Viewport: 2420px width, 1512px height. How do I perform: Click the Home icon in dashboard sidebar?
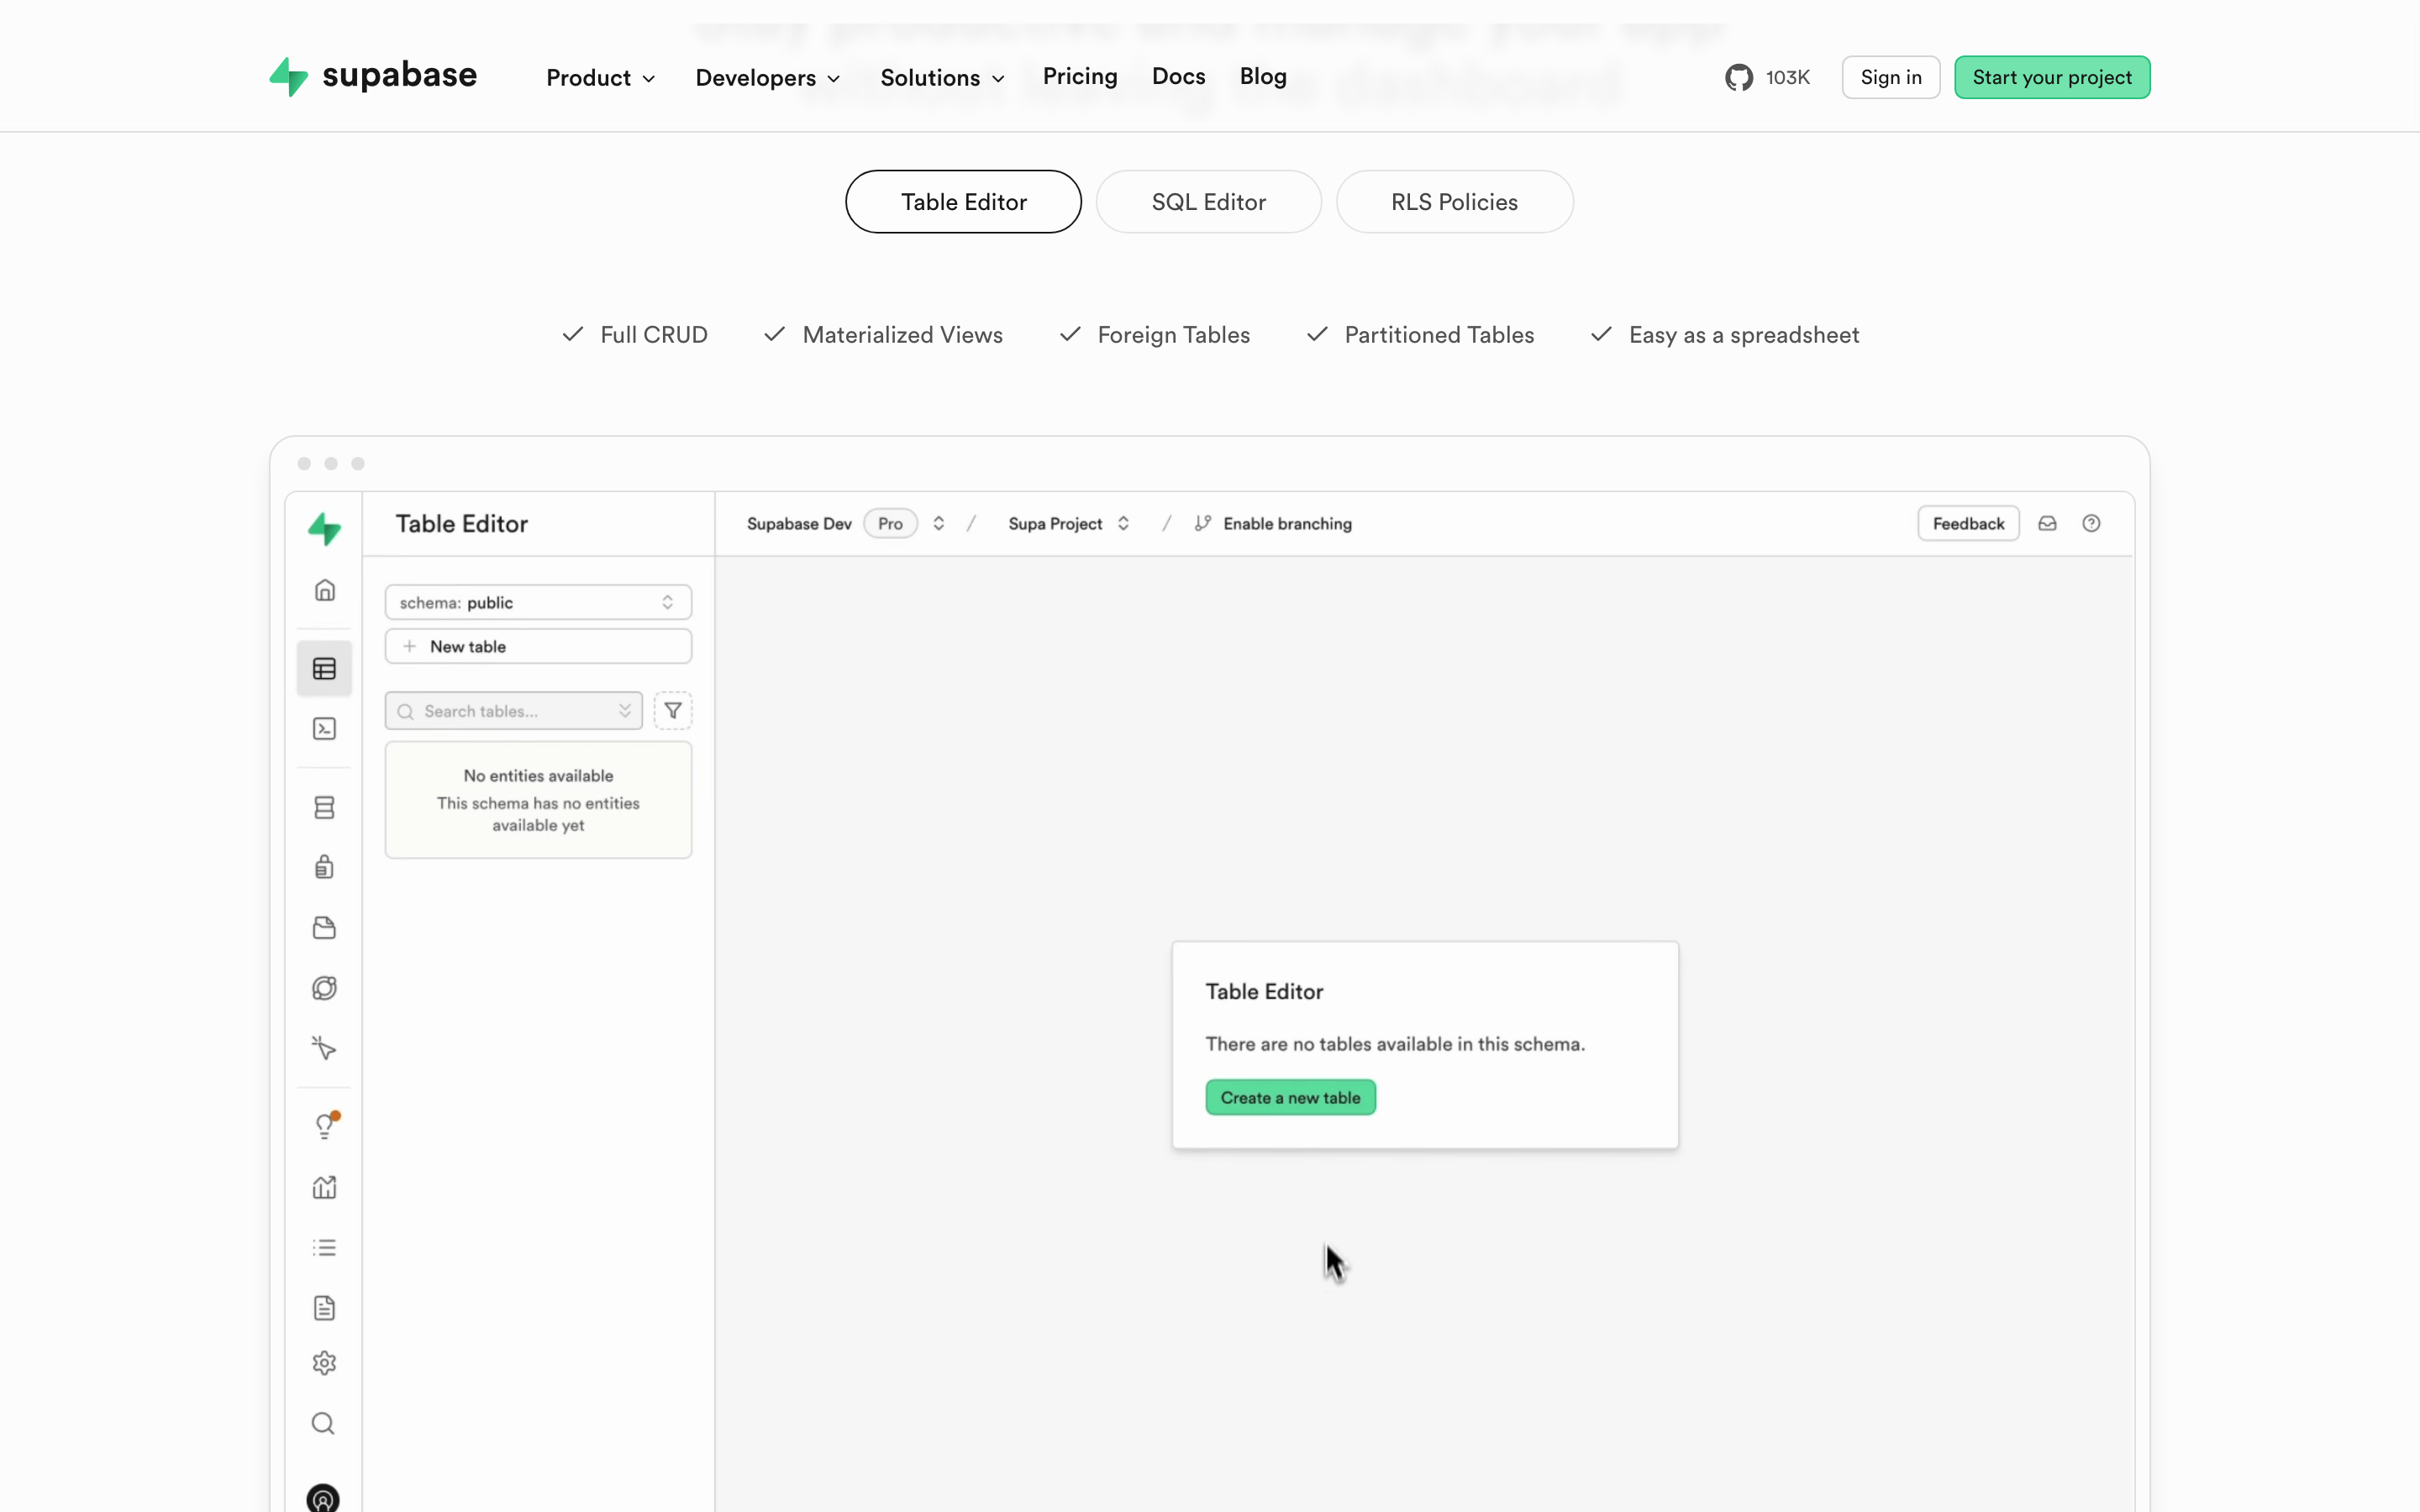324,590
